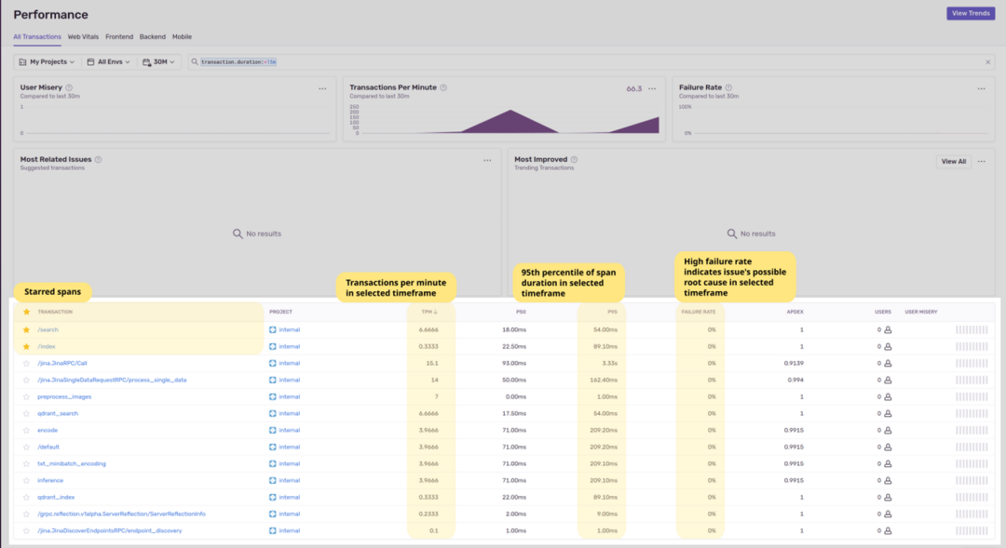The width and height of the screenshot is (1006, 548).
Task: Click internal project icon in encode row
Action: pyautogui.click(x=273, y=430)
